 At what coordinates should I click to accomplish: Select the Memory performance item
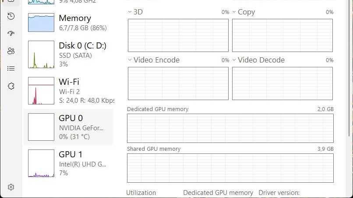pos(68,22)
